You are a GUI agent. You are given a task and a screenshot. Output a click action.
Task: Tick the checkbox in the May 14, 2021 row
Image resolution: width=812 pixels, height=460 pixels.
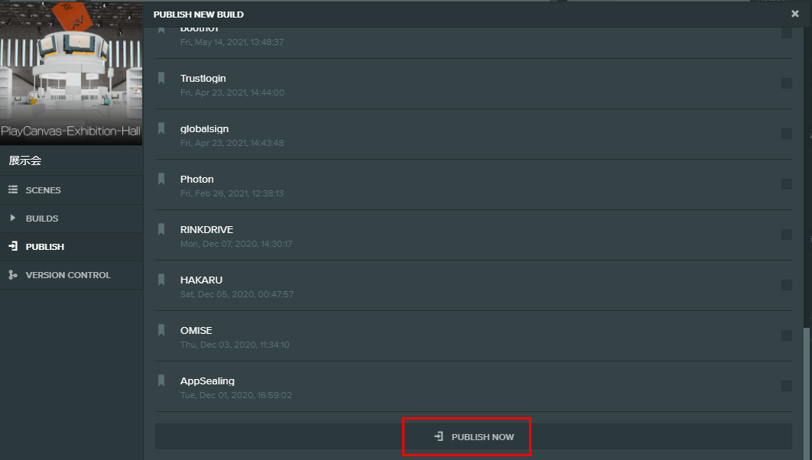click(787, 33)
